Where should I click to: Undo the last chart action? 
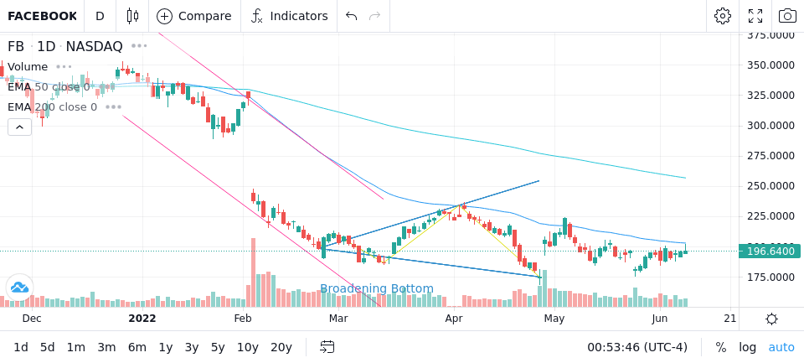[351, 16]
